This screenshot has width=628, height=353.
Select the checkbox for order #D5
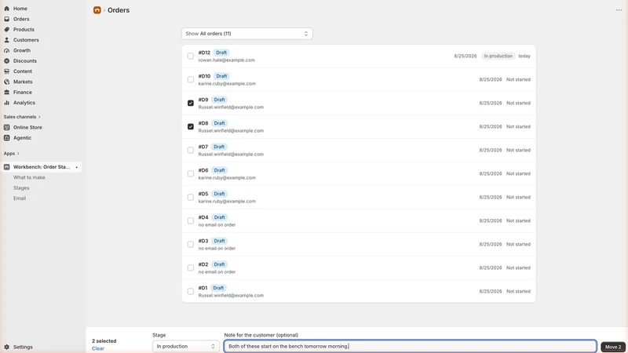click(191, 198)
